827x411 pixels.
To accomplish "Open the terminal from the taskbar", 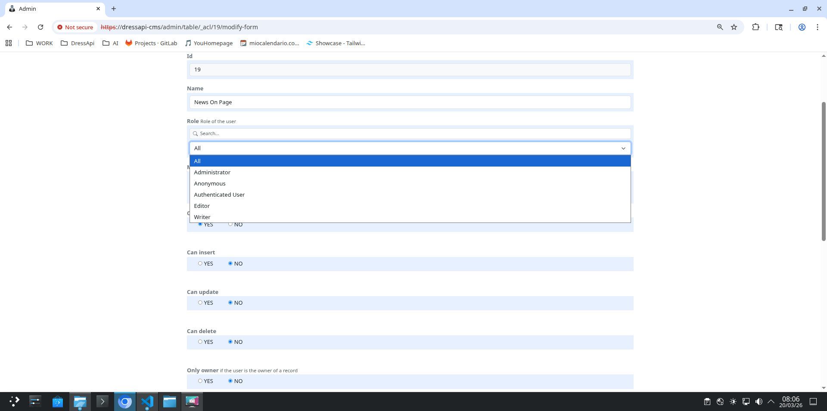I will pos(103,402).
